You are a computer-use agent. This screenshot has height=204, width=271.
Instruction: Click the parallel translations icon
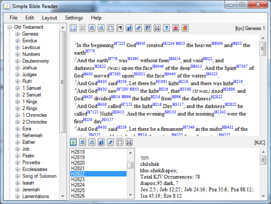148,28
